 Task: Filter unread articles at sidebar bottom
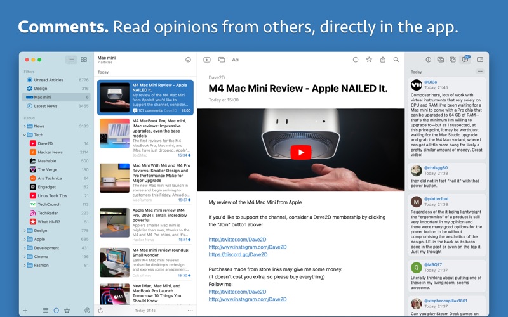(x=56, y=311)
